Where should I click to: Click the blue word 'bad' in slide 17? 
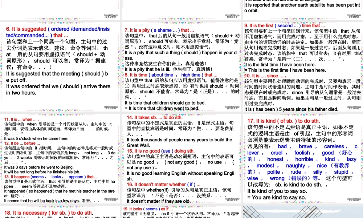click(282, 146)
